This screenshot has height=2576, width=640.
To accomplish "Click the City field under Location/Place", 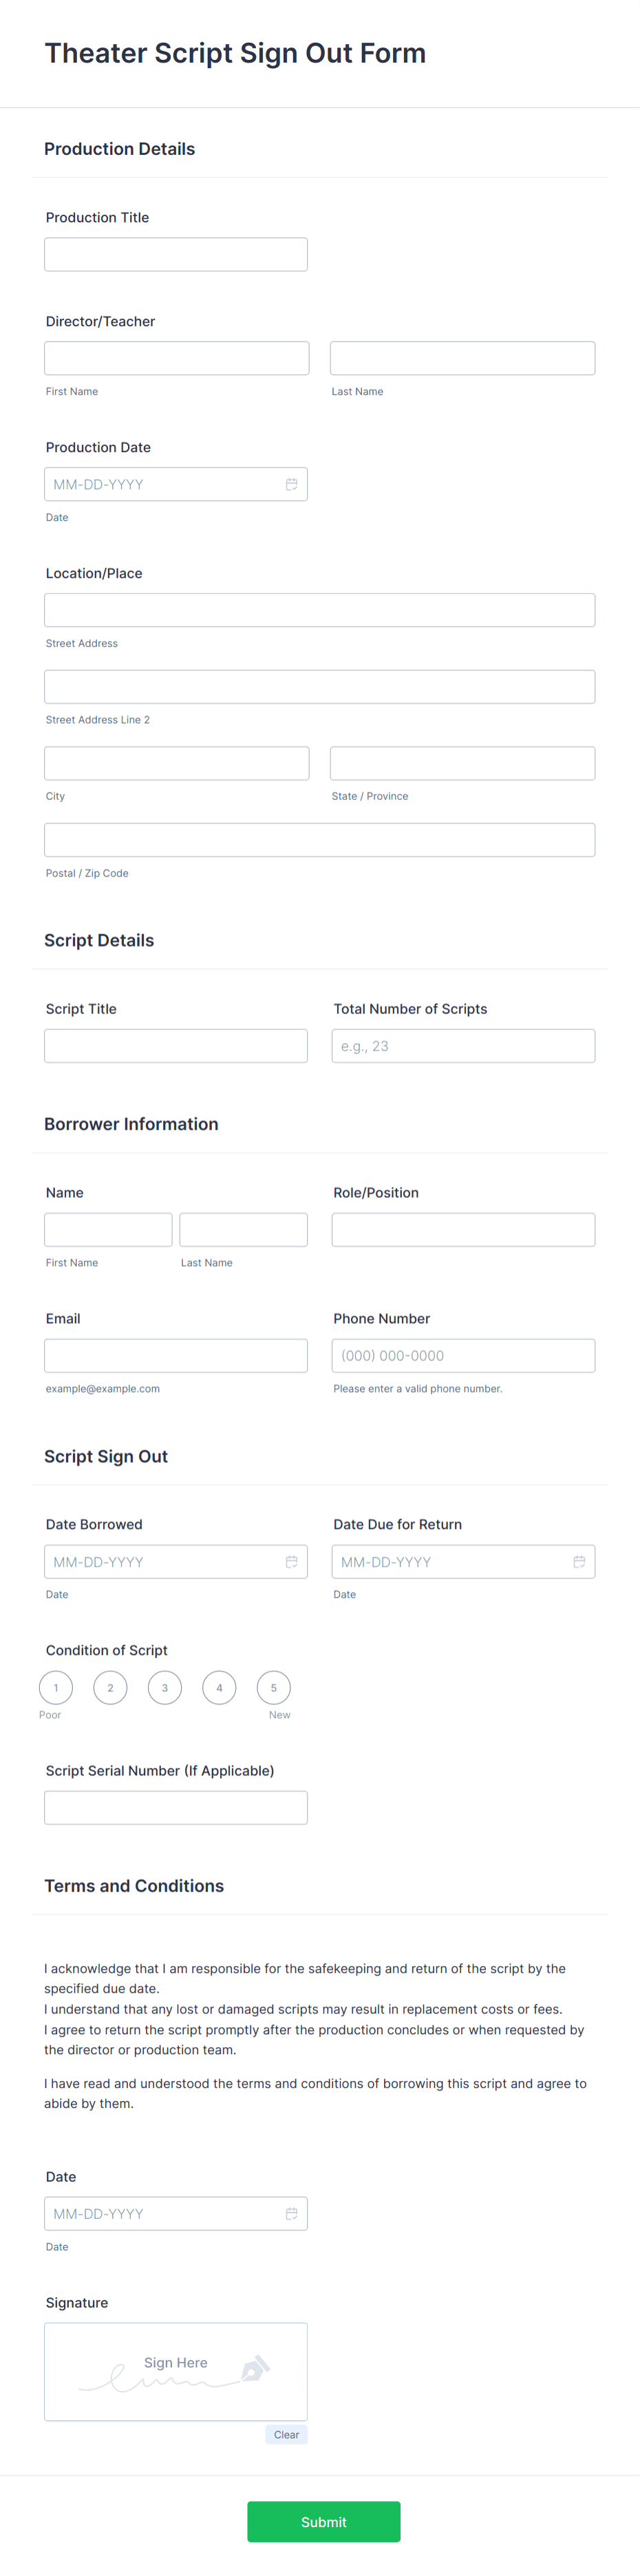I will (176, 762).
